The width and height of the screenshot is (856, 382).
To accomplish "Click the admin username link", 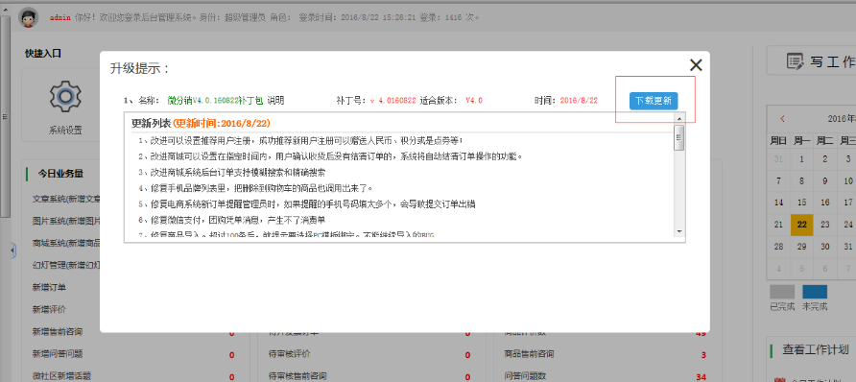I will (x=60, y=17).
